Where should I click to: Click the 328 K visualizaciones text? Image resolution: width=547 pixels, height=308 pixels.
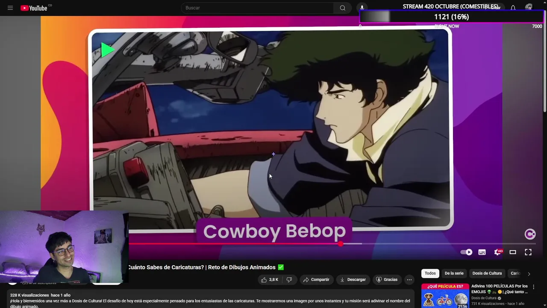click(29, 295)
